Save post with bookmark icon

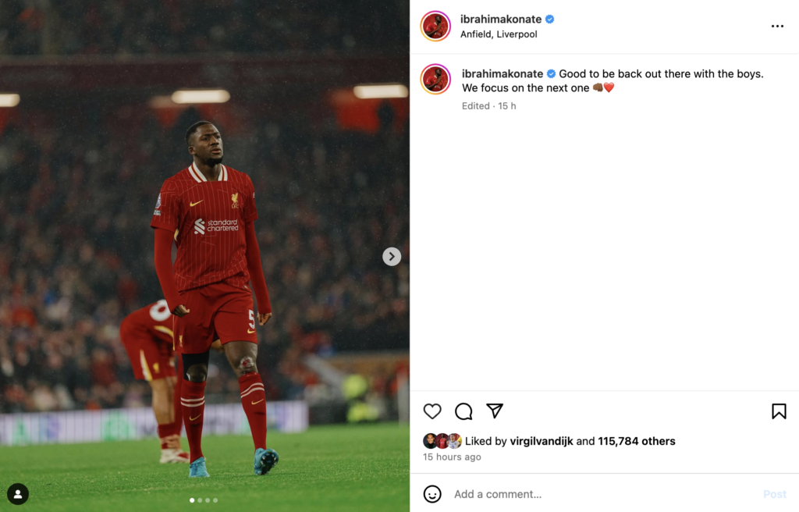pyautogui.click(x=779, y=411)
